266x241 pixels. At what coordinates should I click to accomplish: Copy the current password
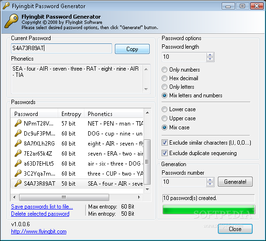pyautogui.click(x=132, y=49)
